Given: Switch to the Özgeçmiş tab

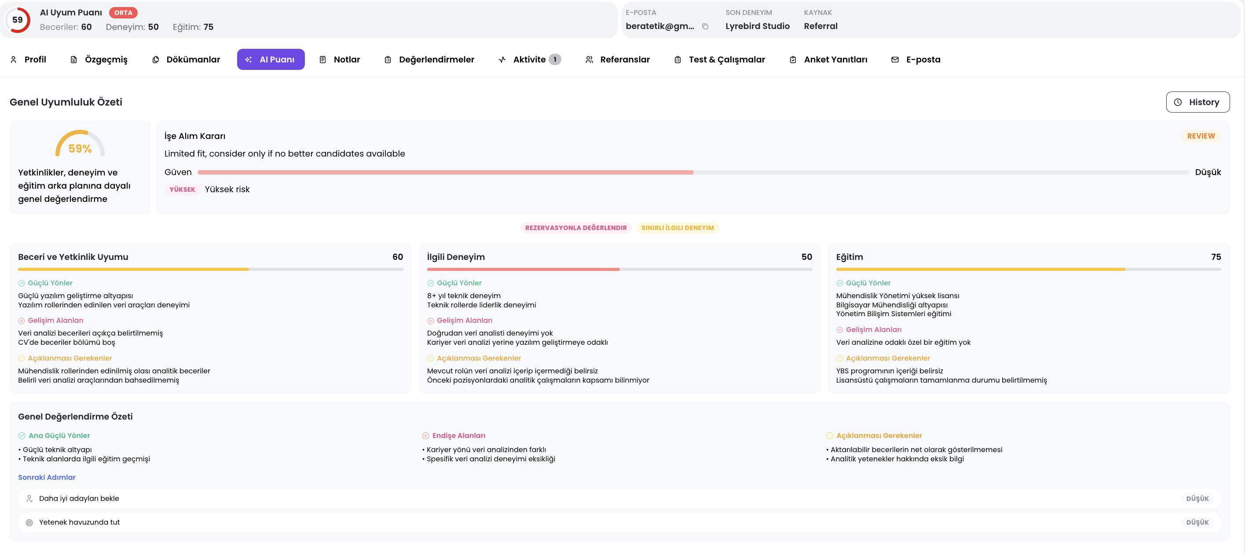Looking at the screenshot, I should click(99, 59).
